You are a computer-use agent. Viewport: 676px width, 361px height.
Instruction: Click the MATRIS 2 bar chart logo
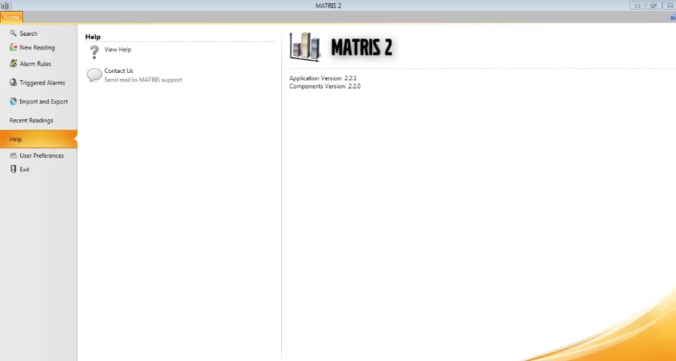[x=305, y=47]
